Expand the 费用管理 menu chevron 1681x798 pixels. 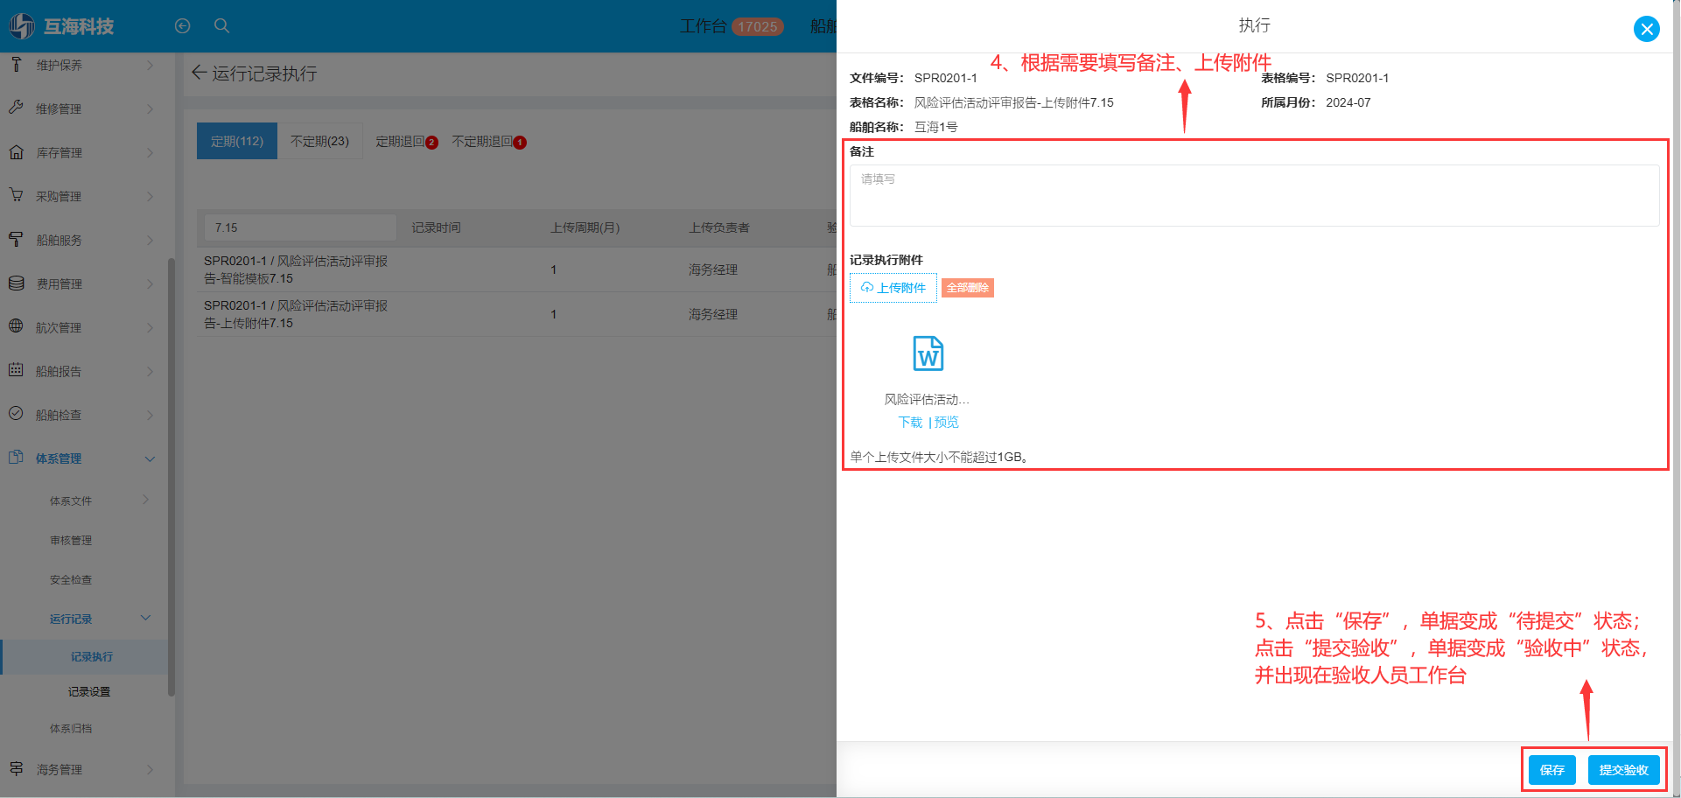[x=150, y=283]
